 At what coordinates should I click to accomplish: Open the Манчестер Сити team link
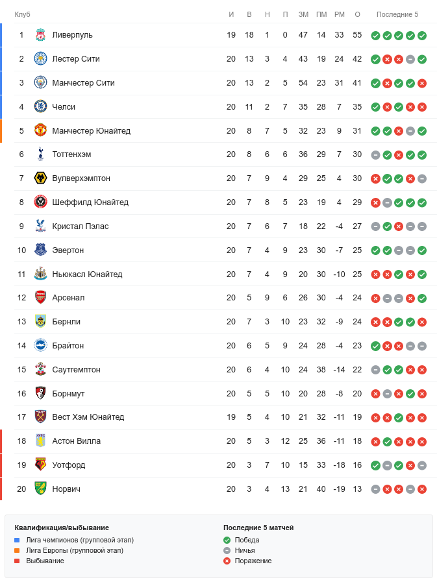coord(83,83)
